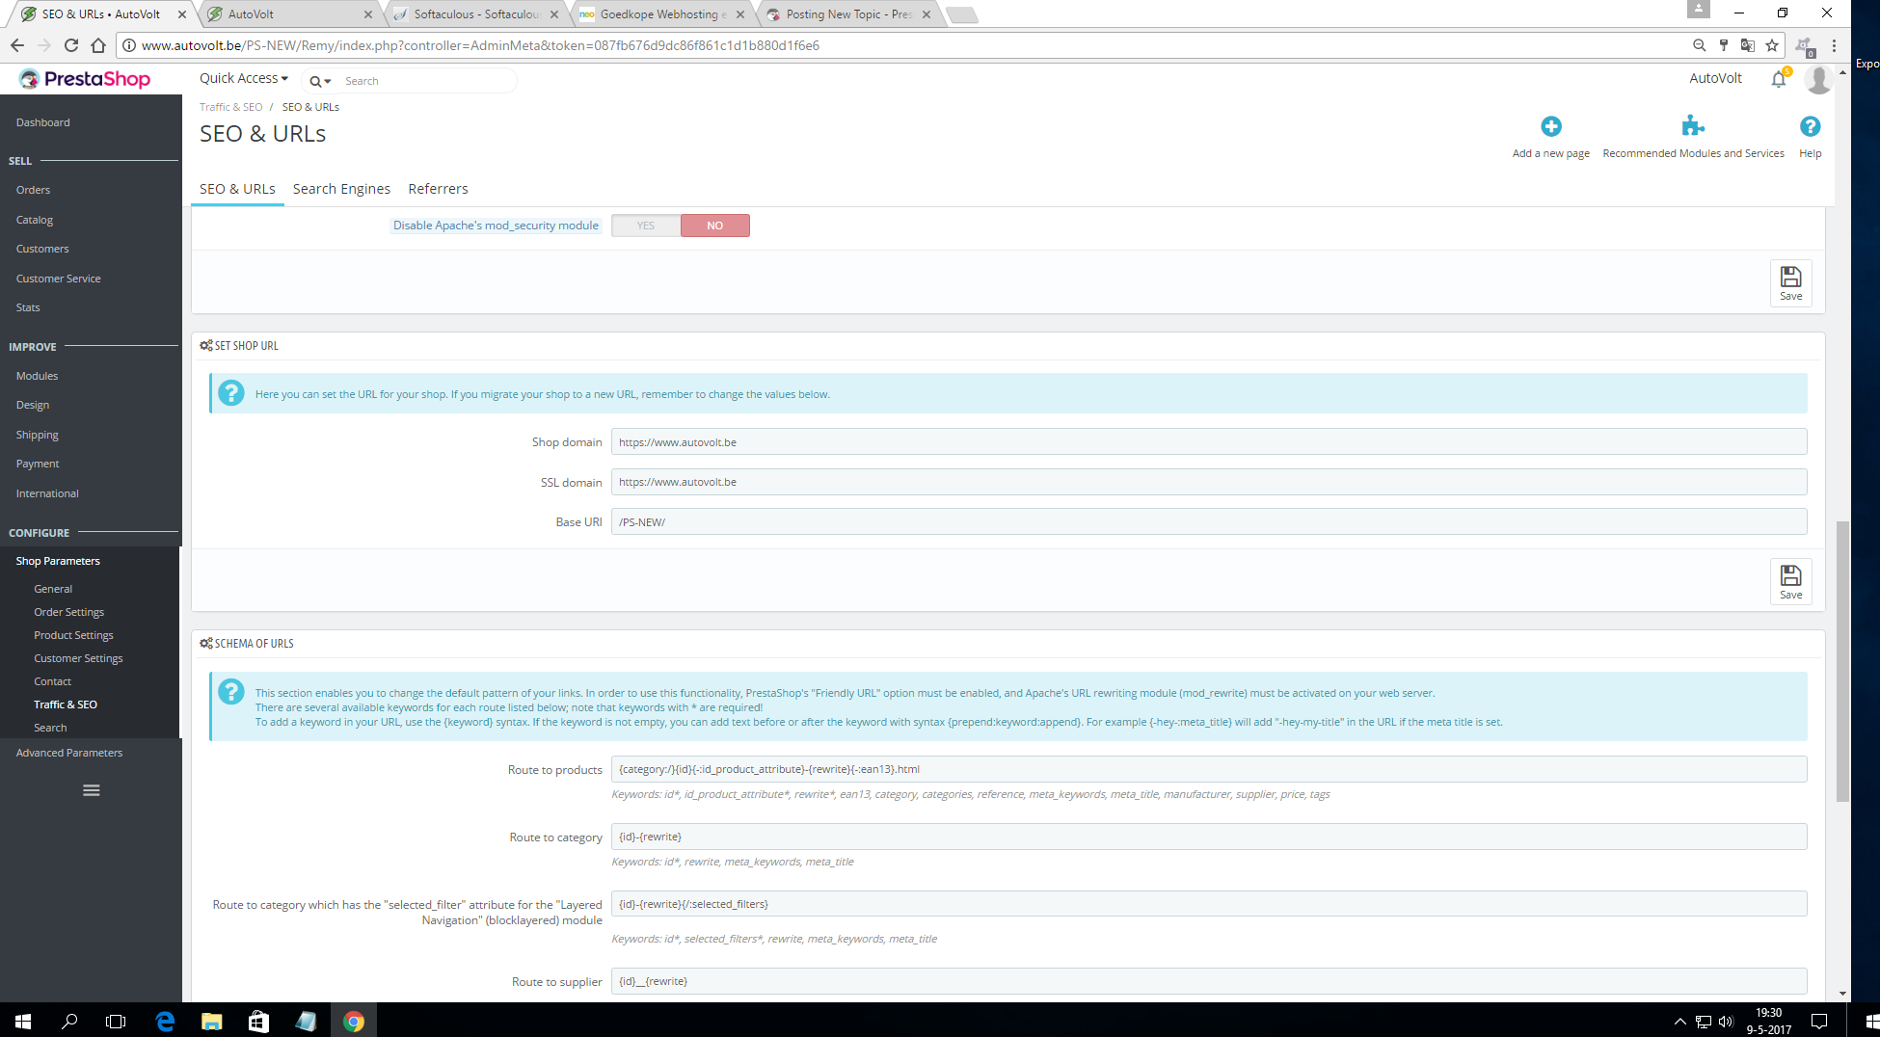Open Orders in sidebar

(33, 190)
